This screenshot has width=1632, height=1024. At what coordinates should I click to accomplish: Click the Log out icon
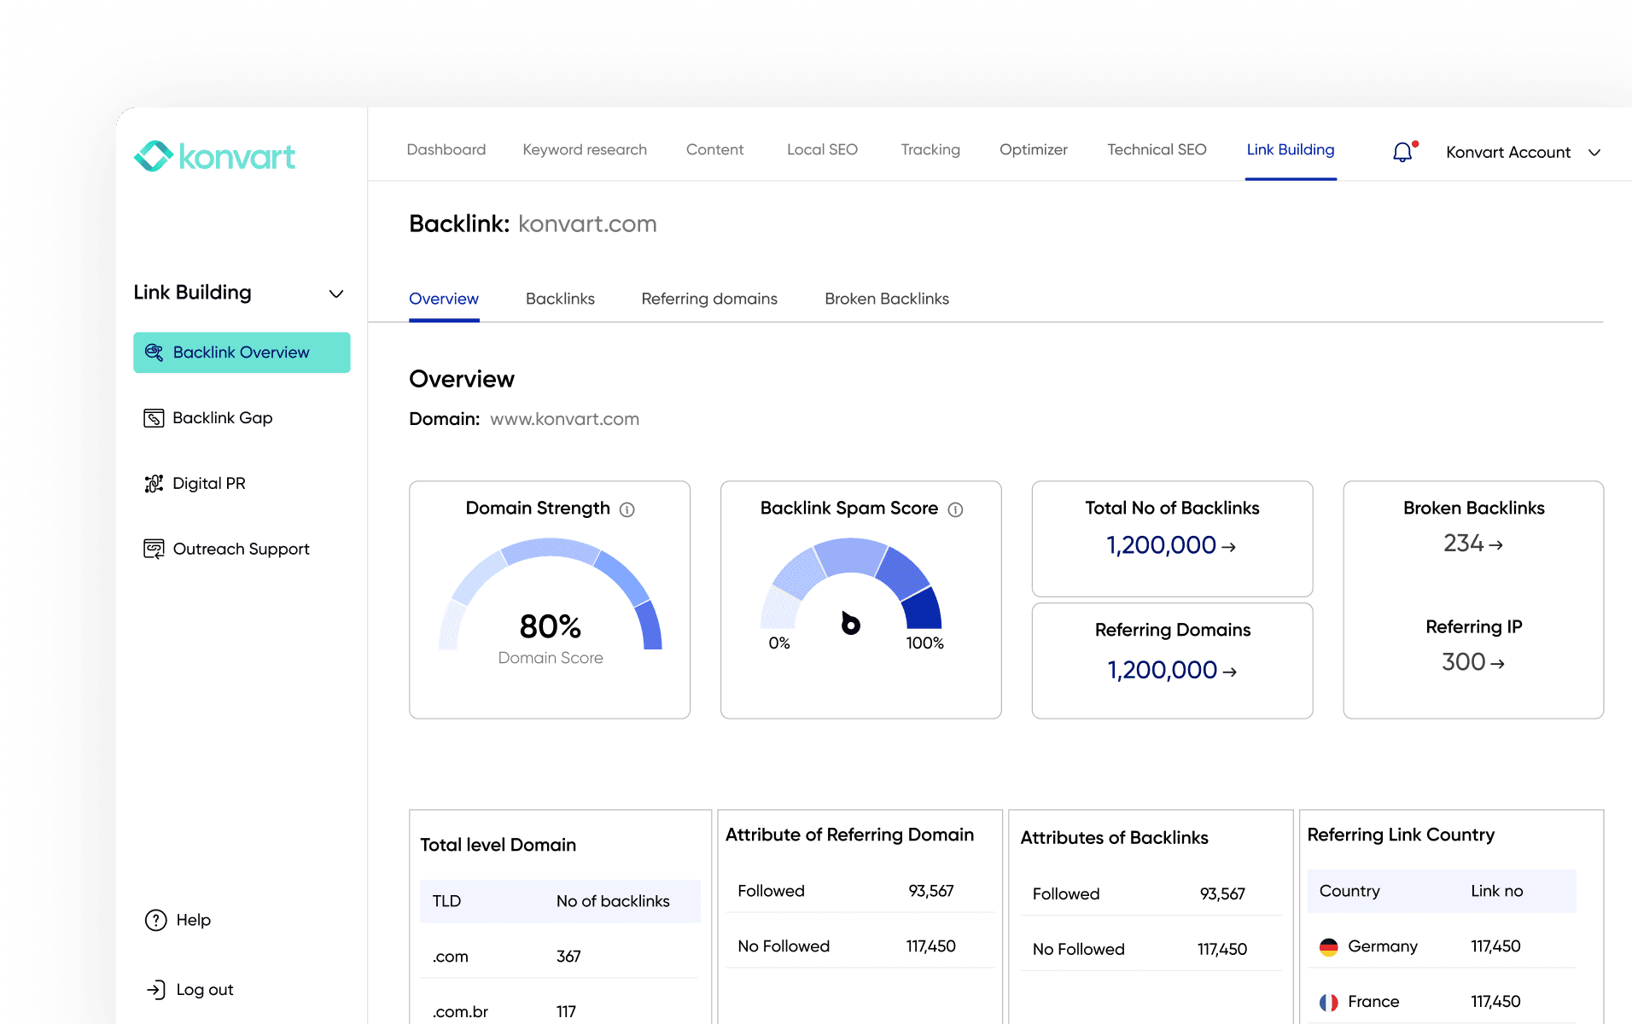155,990
